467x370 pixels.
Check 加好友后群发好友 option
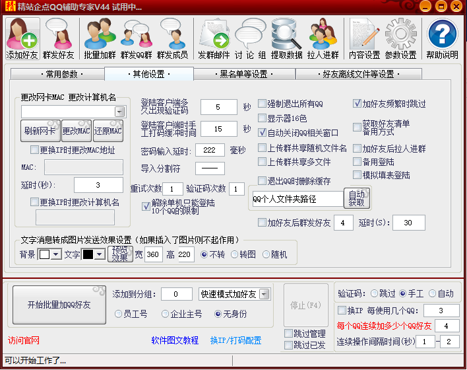(x=262, y=223)
